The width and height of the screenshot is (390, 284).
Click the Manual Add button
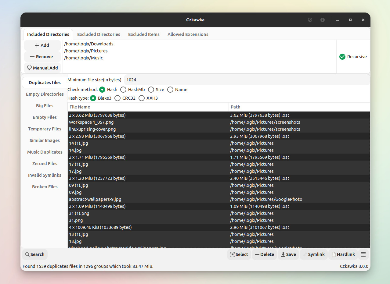(42, 68)
